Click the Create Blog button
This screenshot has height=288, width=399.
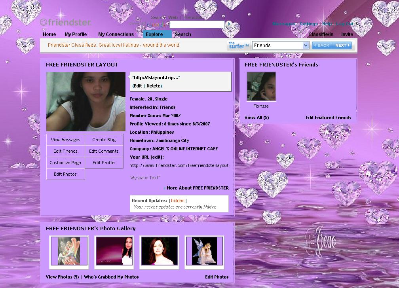click(104, 140)
